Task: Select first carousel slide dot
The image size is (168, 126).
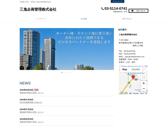Action: (x=62, y=73)
